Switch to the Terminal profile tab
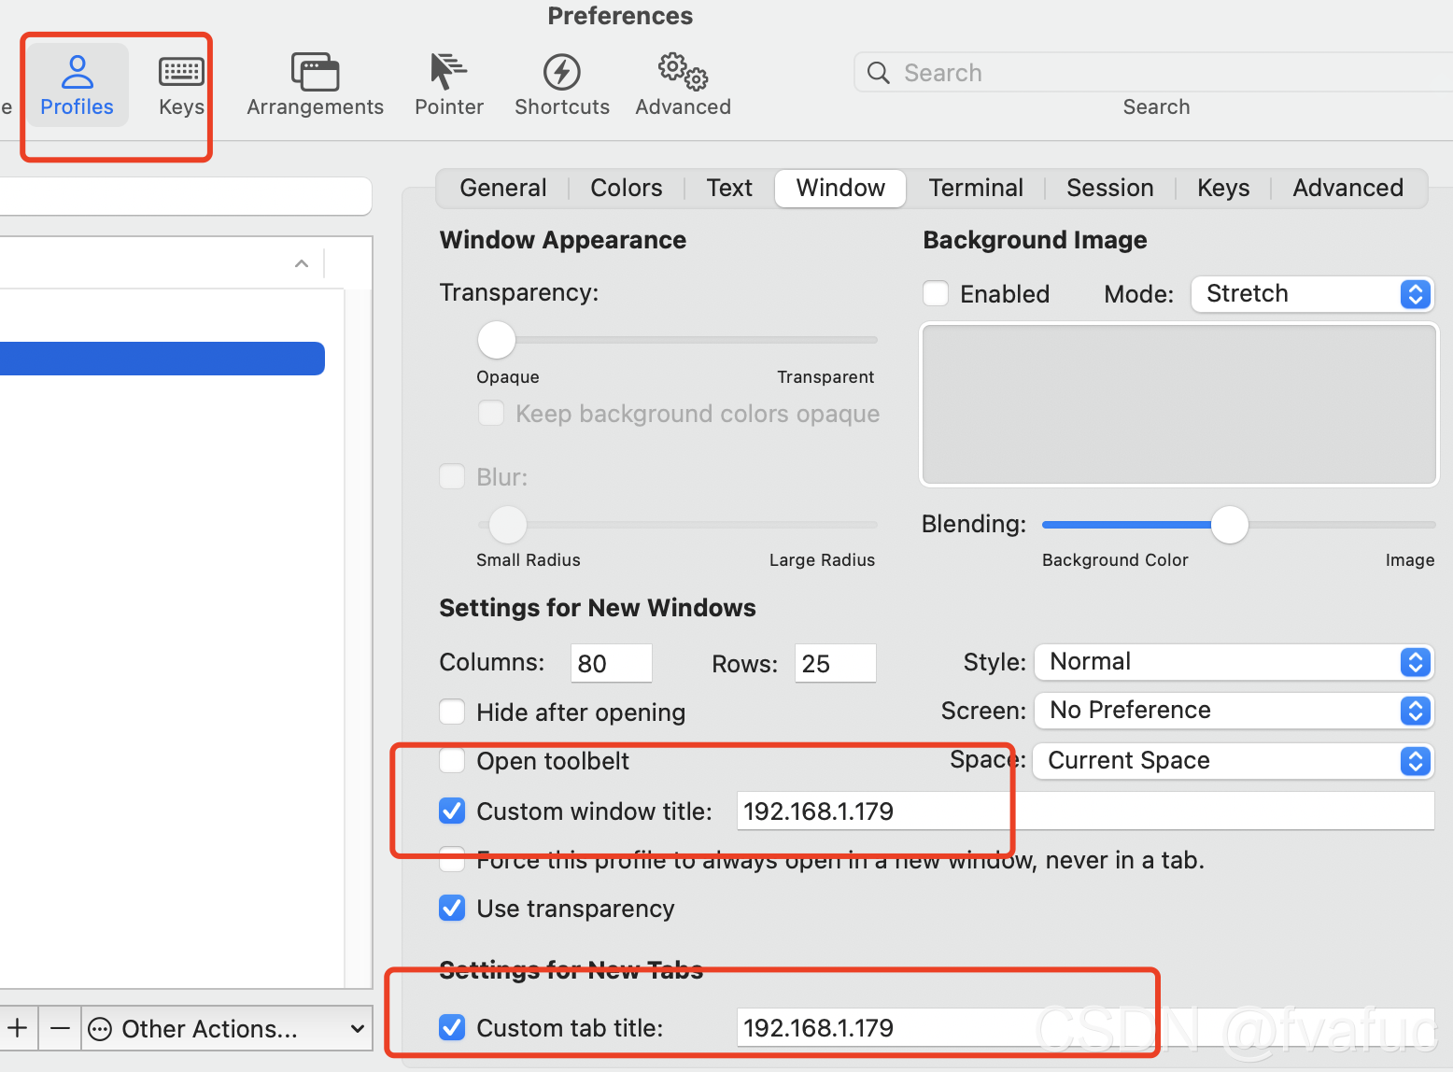Viewport: 1453px width, 1072px height. coord(976,188)
